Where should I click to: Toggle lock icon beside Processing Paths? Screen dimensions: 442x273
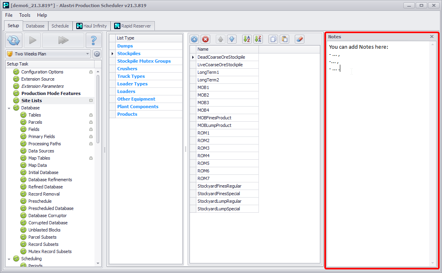point(91,144)
